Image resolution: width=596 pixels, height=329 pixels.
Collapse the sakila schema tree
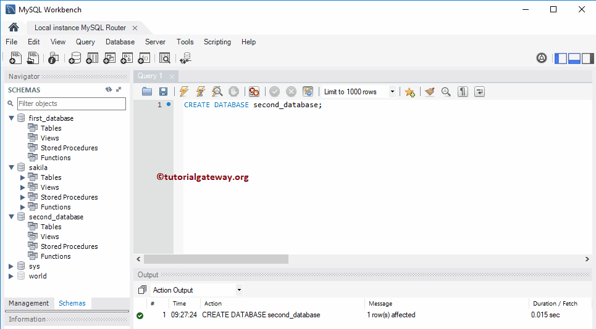[x=11, y=168]
